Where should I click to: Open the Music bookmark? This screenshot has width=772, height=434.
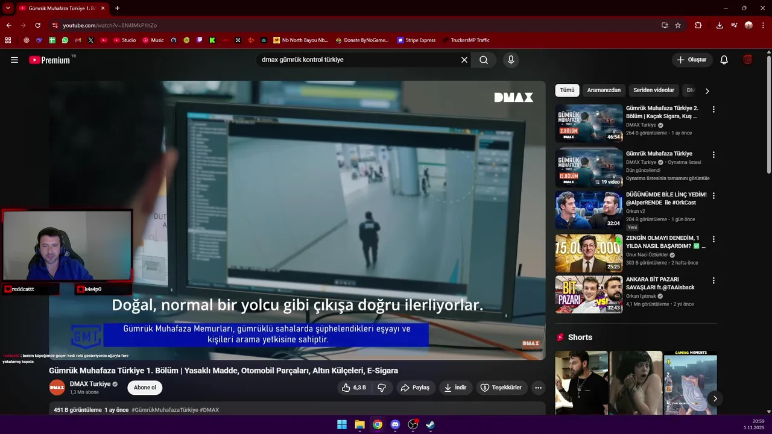[x=153, y=40]
